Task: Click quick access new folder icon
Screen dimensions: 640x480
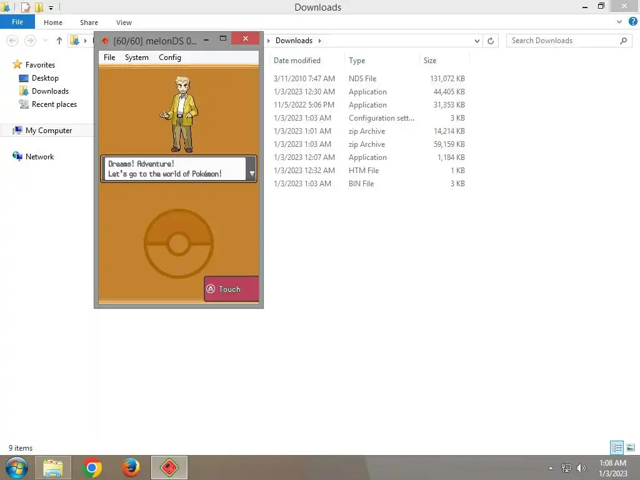Action: point(39,7)
